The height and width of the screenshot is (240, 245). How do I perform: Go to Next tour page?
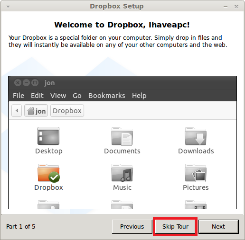(218, 227)
